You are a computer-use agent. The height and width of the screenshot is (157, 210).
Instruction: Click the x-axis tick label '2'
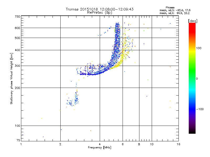click(60, 144)
